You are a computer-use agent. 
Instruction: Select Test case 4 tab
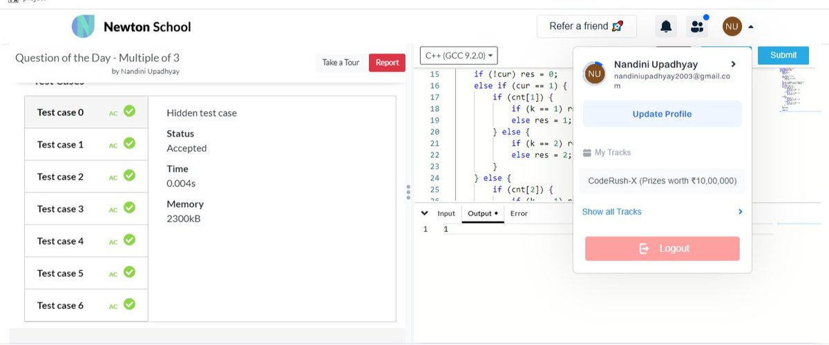[86, 241]
